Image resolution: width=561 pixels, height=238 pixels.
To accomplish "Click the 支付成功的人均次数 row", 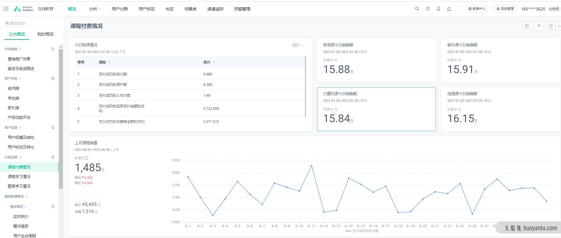I will tap(190, 95).
